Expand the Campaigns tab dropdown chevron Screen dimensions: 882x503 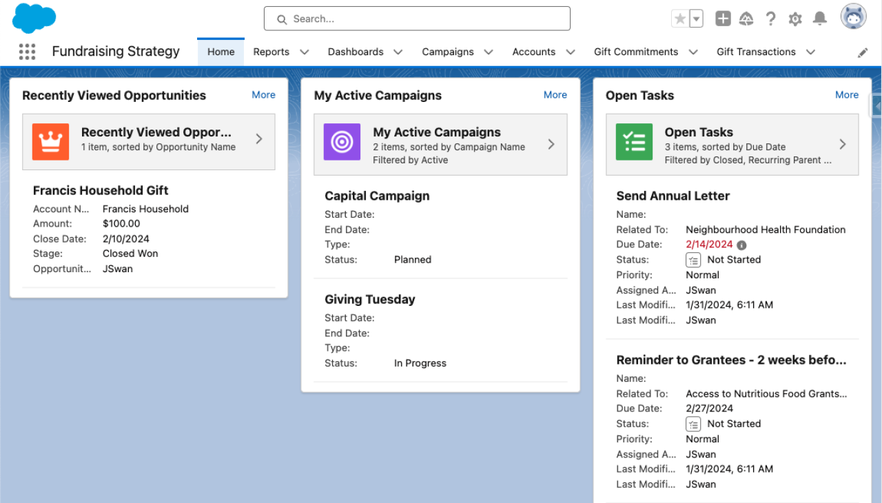pos(489,52)
